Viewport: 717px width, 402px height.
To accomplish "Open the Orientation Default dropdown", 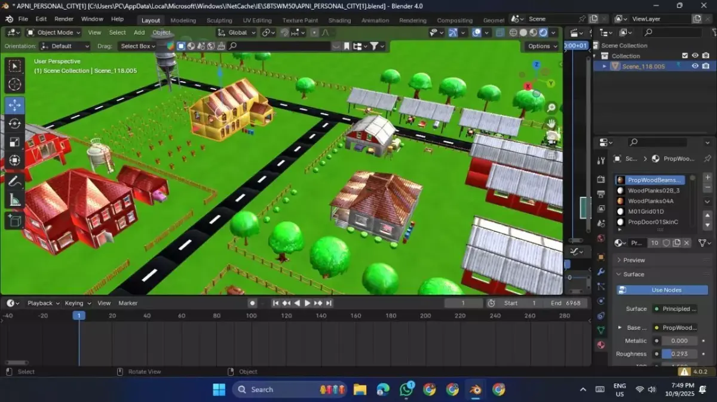I will [66, 46].
